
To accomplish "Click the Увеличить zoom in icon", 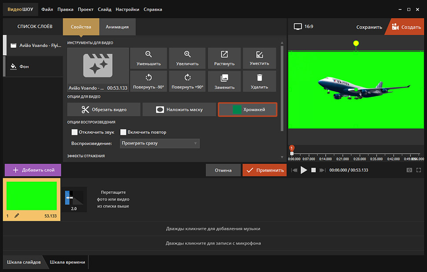I will (188, 54).
